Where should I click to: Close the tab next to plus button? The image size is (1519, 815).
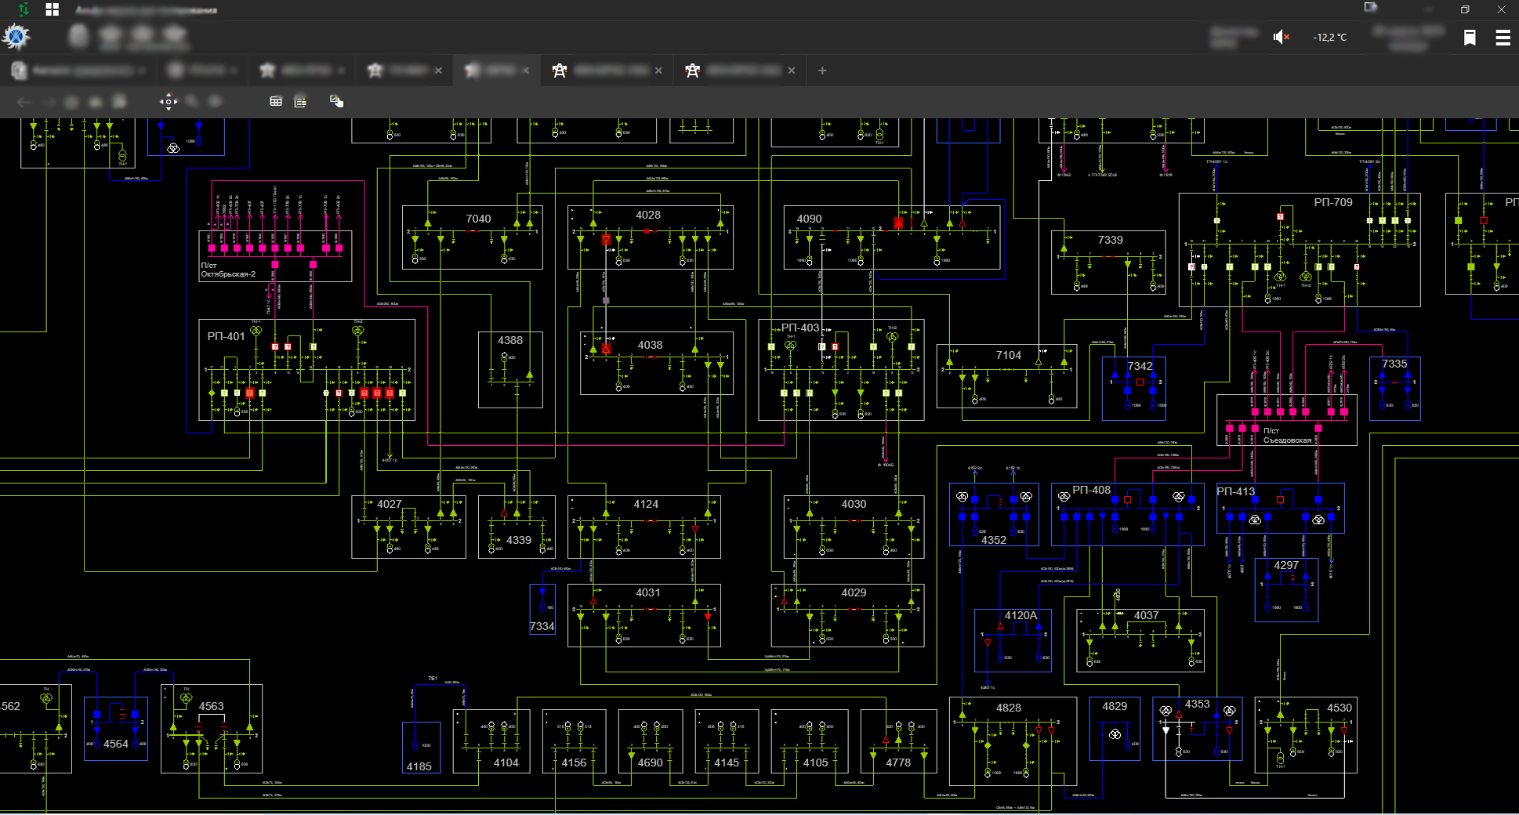792,71
